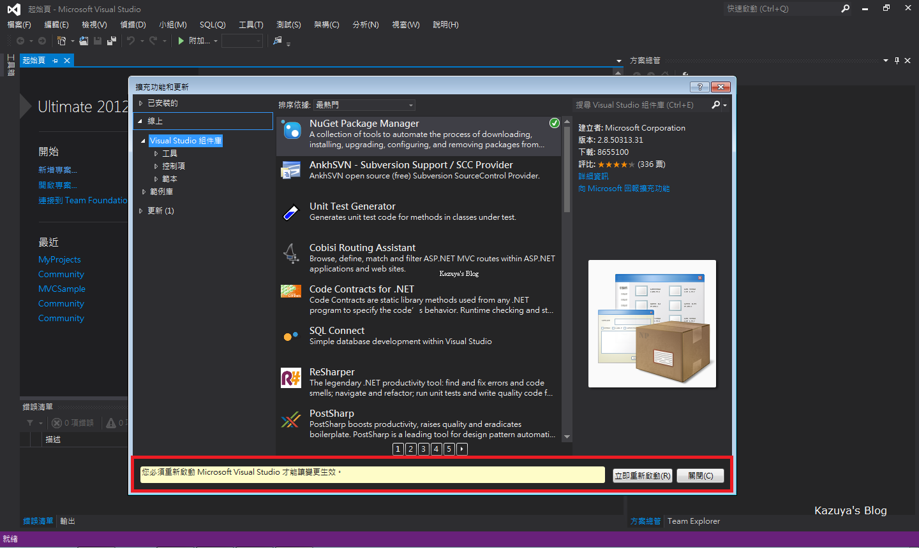Open the 說明(H) menu
This screenshot has height=548, width=919.
[445, 25]
